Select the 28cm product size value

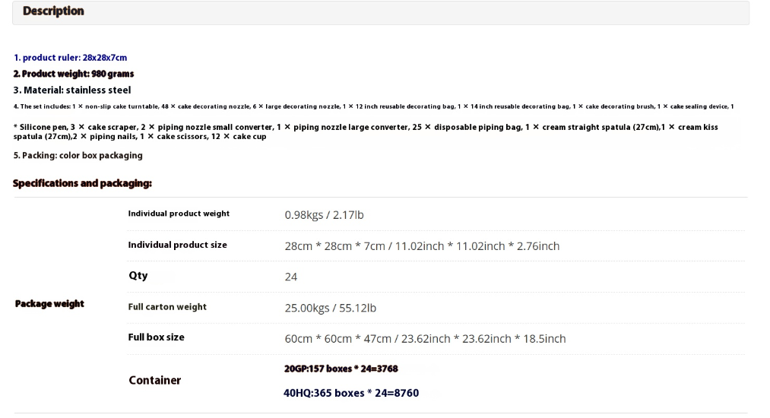pos(422,246)
